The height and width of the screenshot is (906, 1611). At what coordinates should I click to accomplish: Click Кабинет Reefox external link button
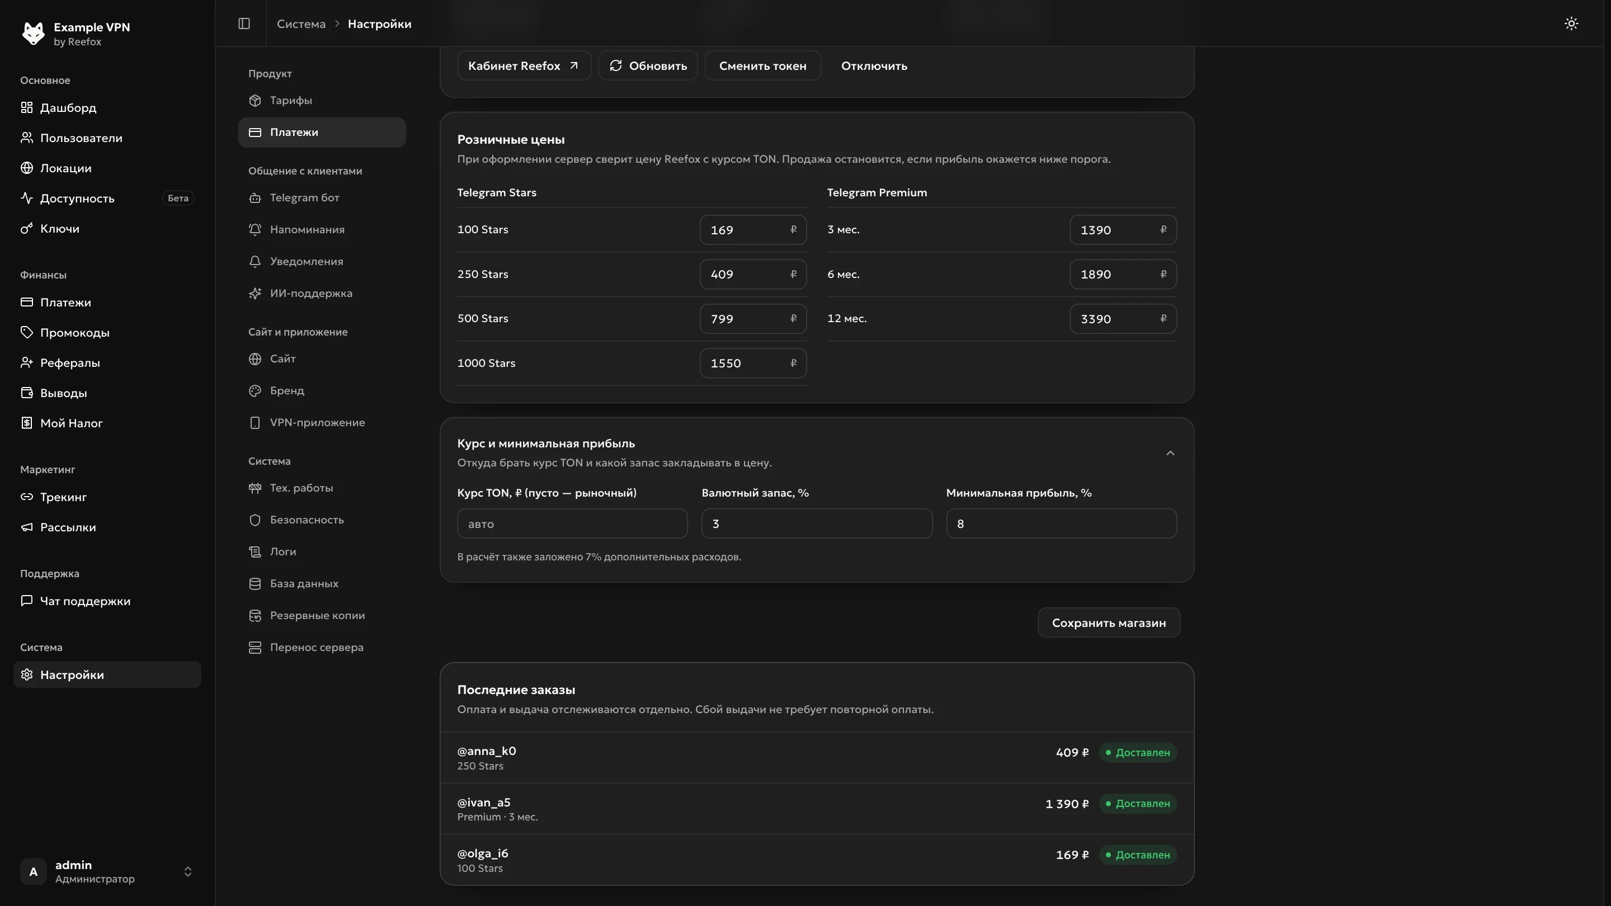click(x=524, y=65)
